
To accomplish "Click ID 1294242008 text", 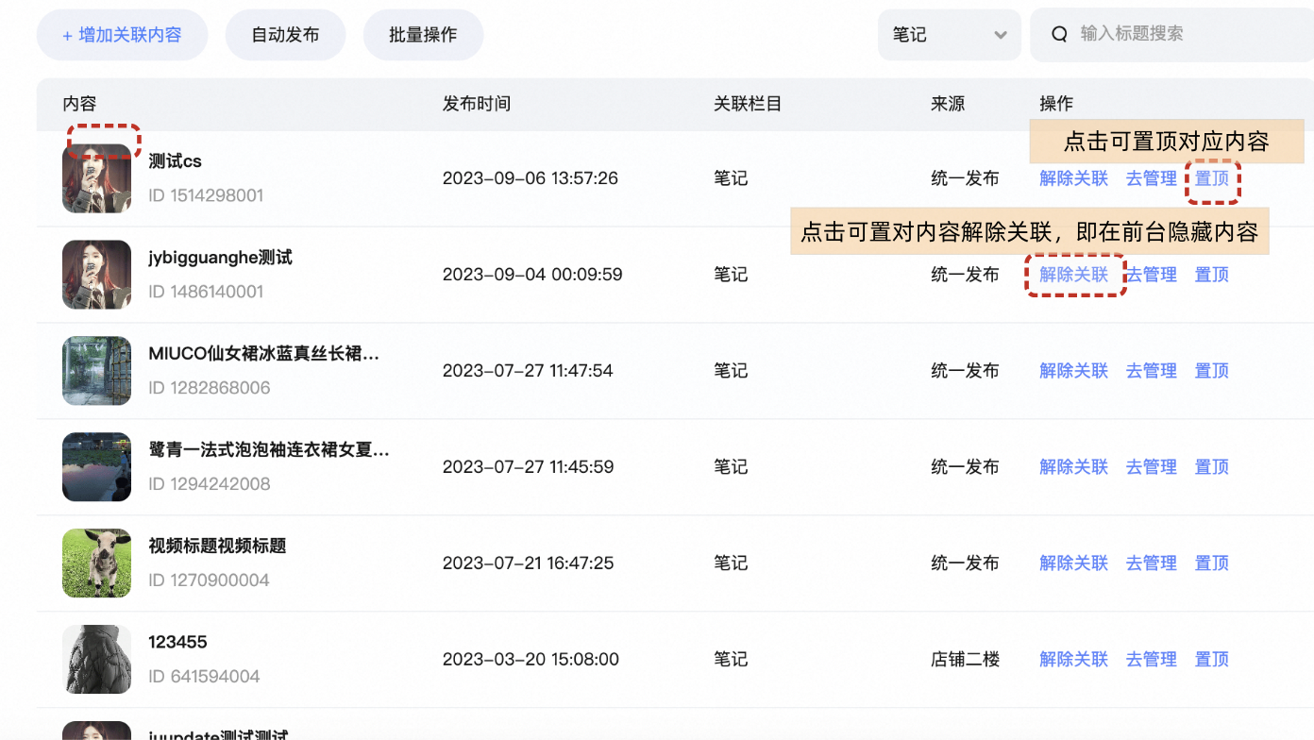I will (x=210, y=485).
